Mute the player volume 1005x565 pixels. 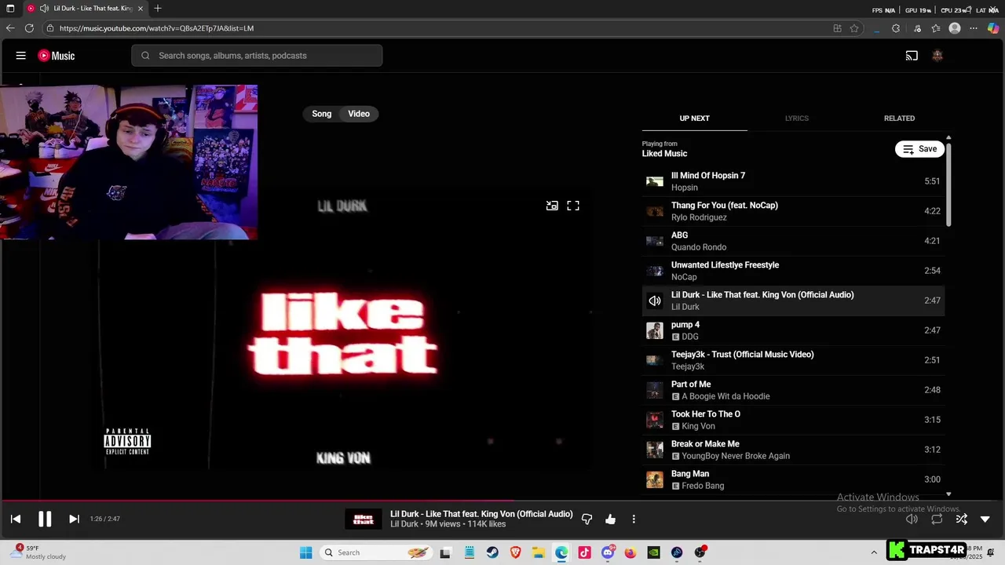click(x=912, y=519)
